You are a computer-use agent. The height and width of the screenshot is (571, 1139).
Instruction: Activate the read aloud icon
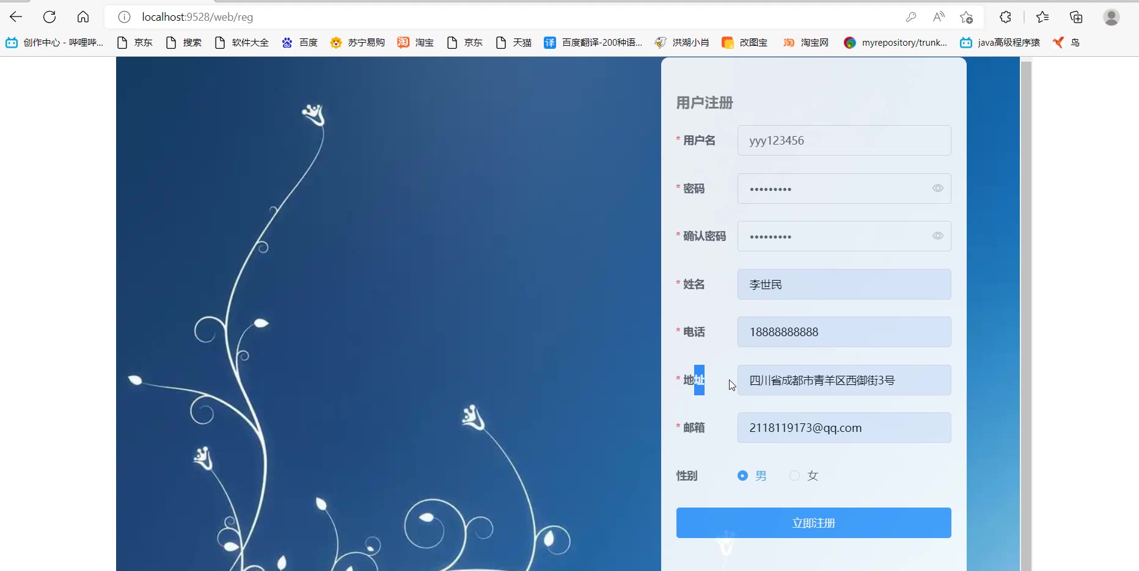[x=939, y=17]
